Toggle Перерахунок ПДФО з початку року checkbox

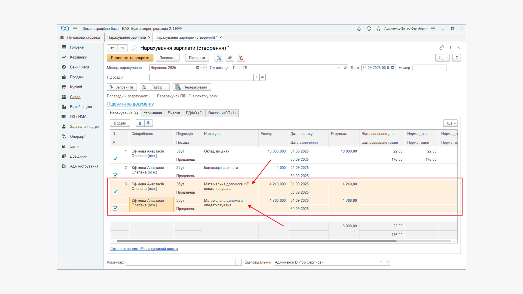[x=222, y=96]
